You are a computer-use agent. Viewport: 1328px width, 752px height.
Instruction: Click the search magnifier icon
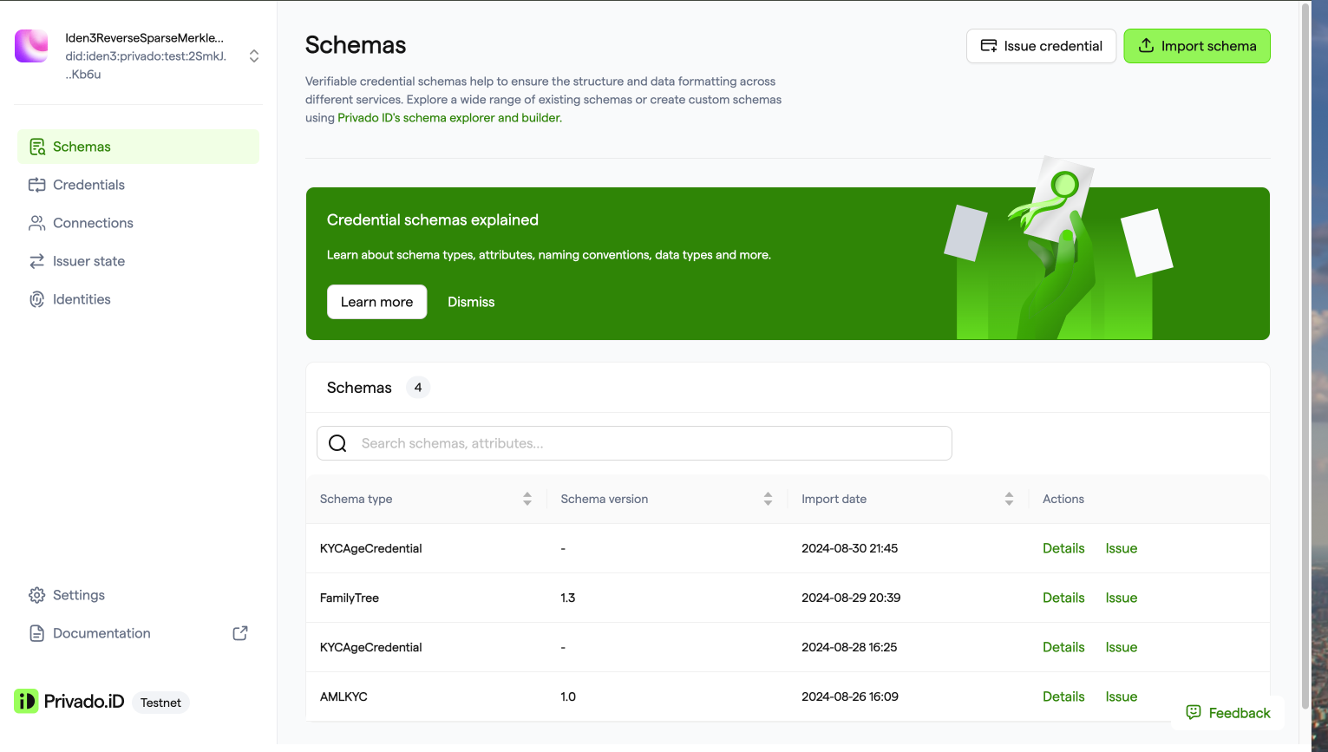[337, 443]
